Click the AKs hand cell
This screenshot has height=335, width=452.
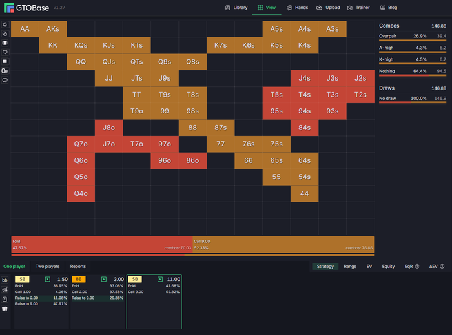click(53, 29)
